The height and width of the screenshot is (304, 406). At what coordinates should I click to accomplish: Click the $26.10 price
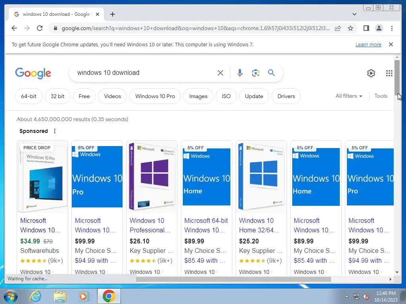coord(139,241)
